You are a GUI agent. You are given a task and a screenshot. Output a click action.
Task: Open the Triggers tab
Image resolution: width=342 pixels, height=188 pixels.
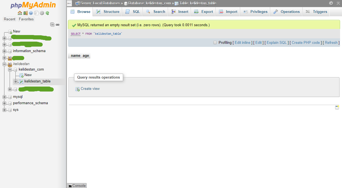point(316,12)
